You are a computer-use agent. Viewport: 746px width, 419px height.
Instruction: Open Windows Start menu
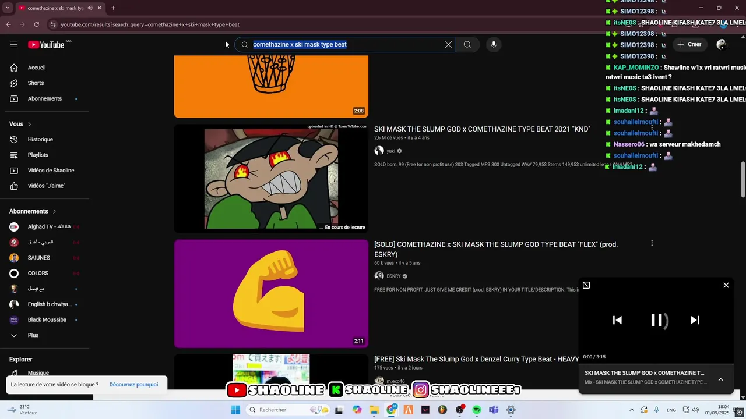tap(235, 410)
